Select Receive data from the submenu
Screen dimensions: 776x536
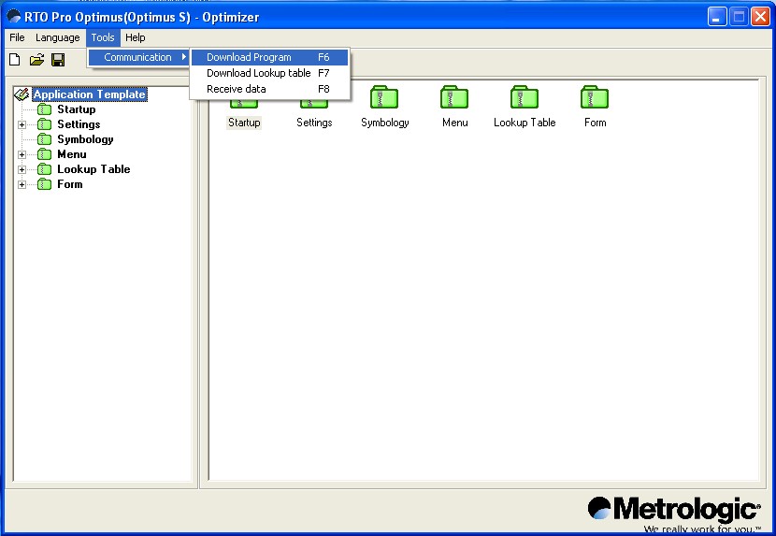tap(237, 89)
